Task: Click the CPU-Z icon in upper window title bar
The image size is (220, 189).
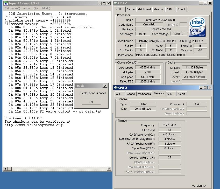Action: [116, 3]
